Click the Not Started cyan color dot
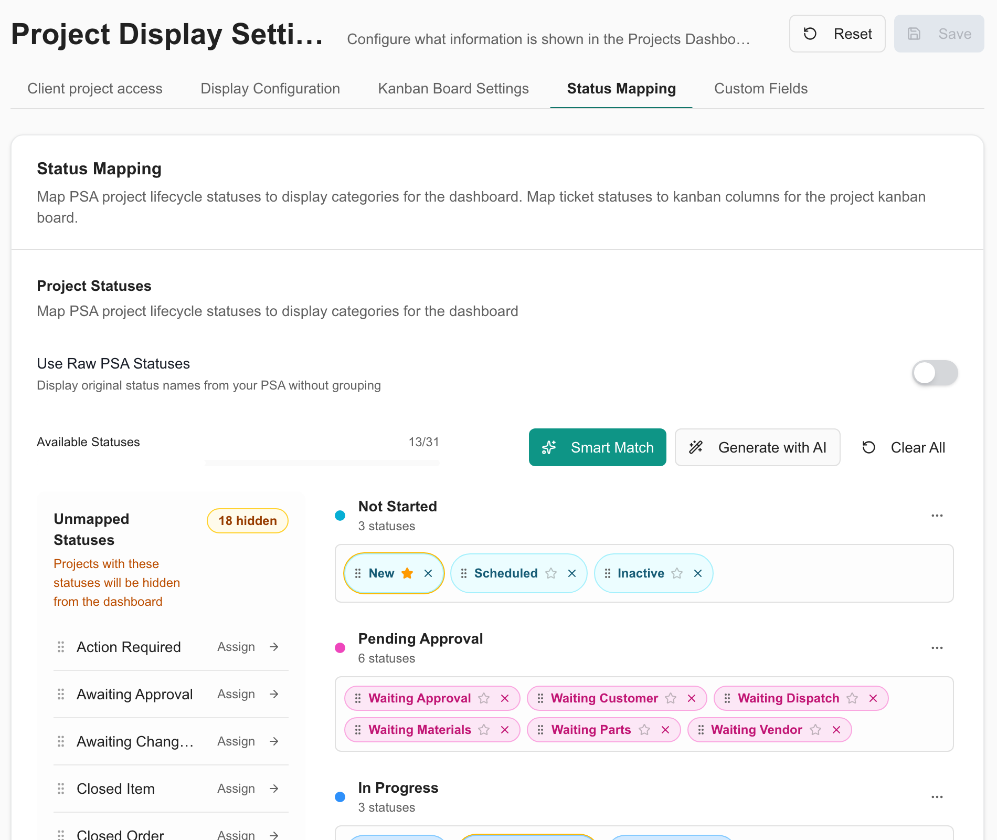 click(340, 516)
